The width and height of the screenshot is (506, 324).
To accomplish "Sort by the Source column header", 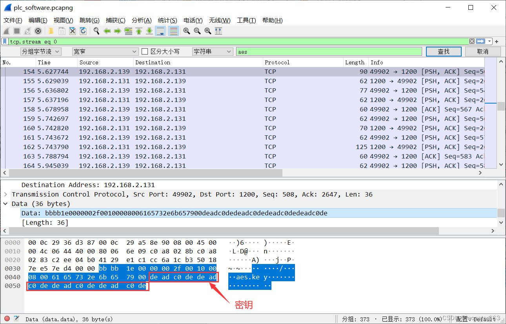I will tap(105, 62).
